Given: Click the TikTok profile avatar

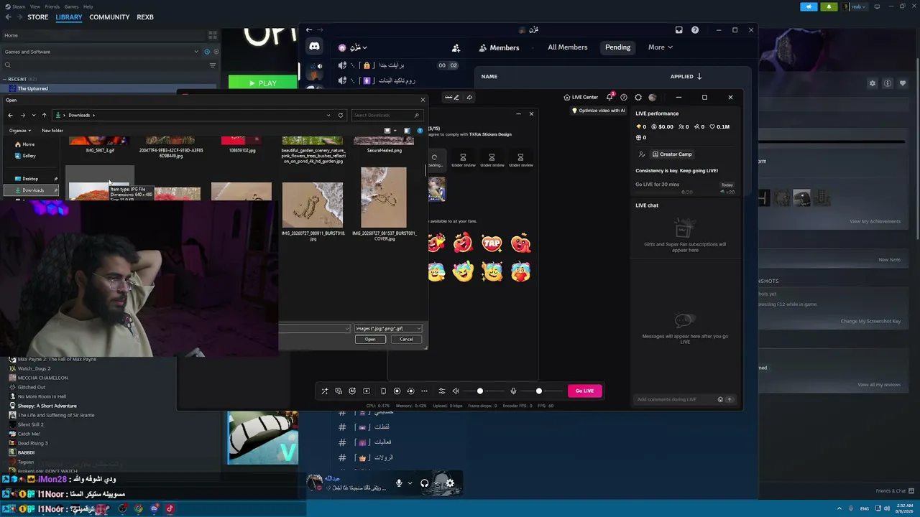Looking at the screenshot, I should [x=653, y=97].
